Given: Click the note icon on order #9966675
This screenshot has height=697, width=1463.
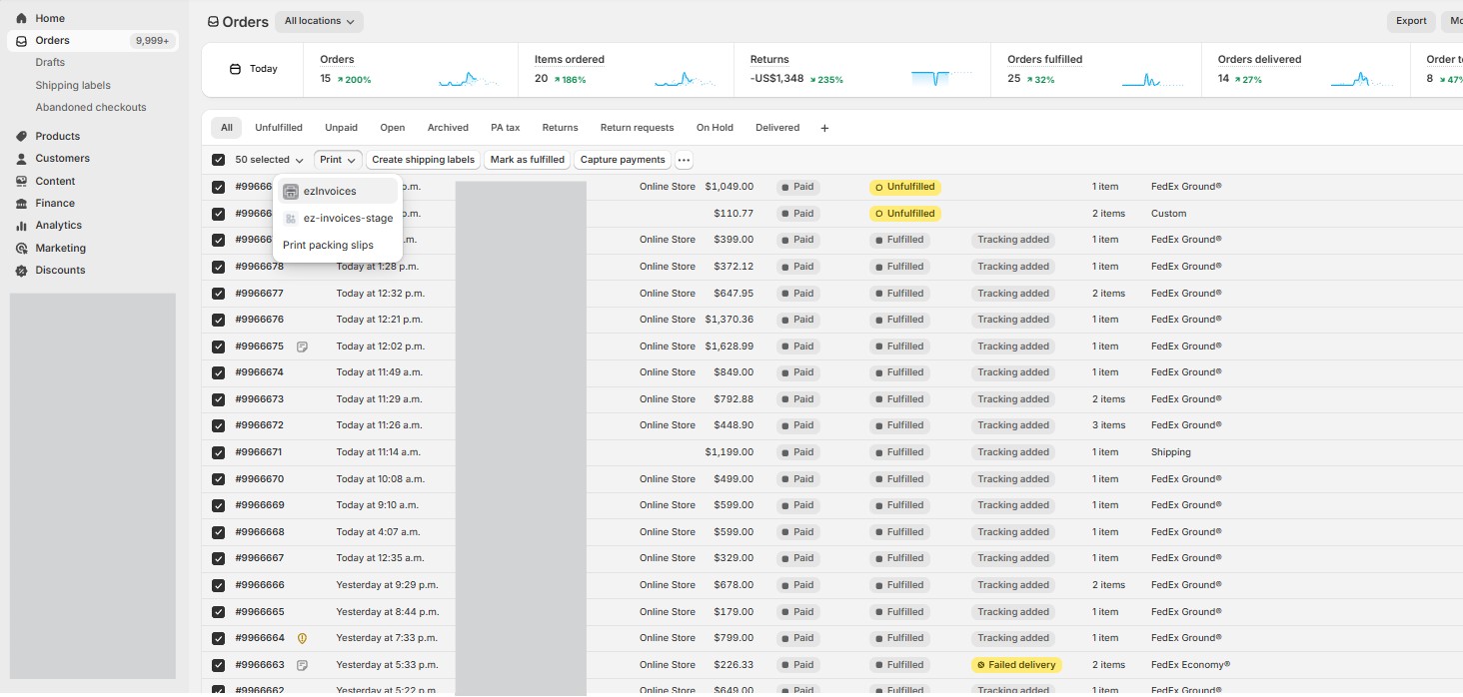Looking at the screenshot, I should [302, 347].
